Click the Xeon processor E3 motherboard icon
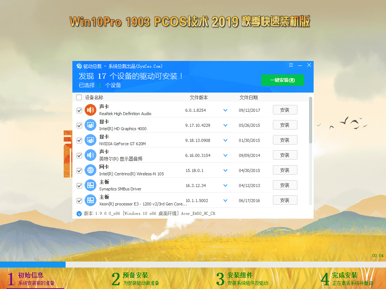The image size is (386, 289). (90, 200)
